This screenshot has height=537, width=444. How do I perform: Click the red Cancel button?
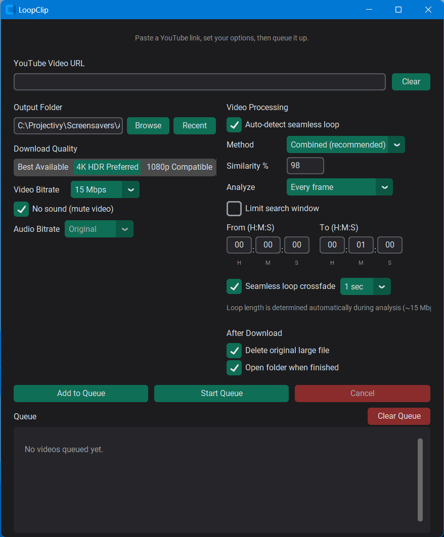(x=363, y=393)
